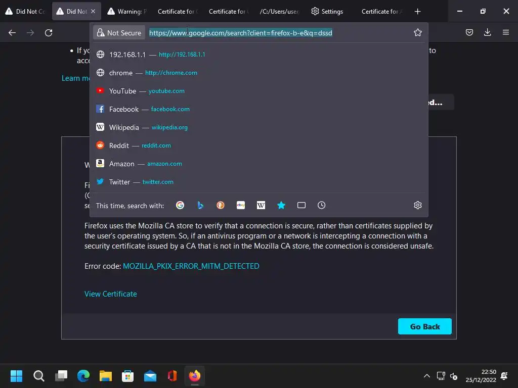
Task: Open Microsoft Store from the taskbar
Action: (128, 376)
